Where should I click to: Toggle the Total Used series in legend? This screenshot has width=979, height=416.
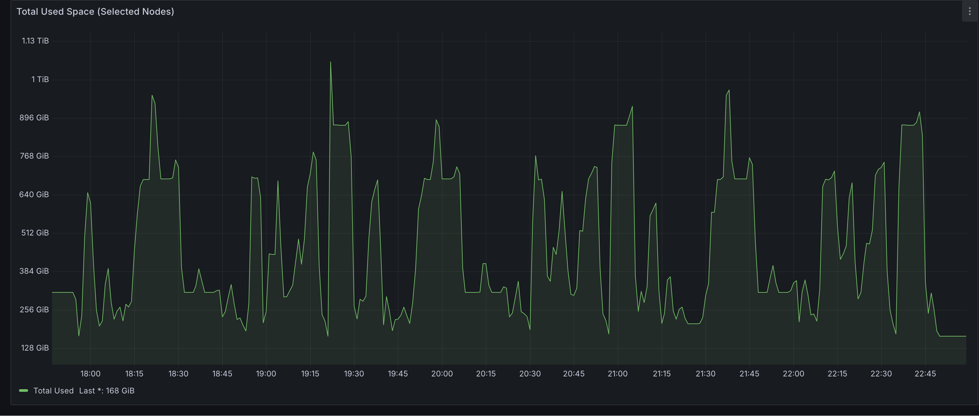coord(53,390)
